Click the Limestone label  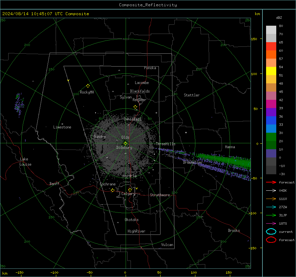[x=62, y=127]
